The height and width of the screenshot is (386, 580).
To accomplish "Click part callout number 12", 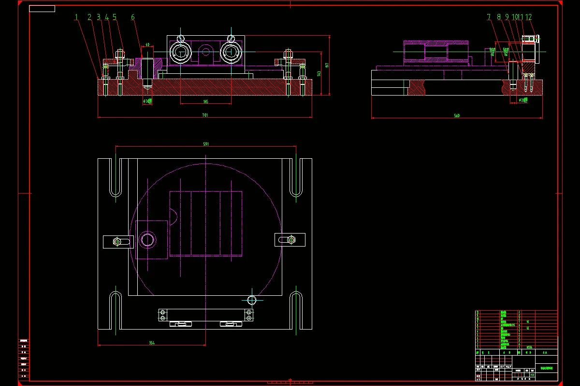I will [528, 17].
